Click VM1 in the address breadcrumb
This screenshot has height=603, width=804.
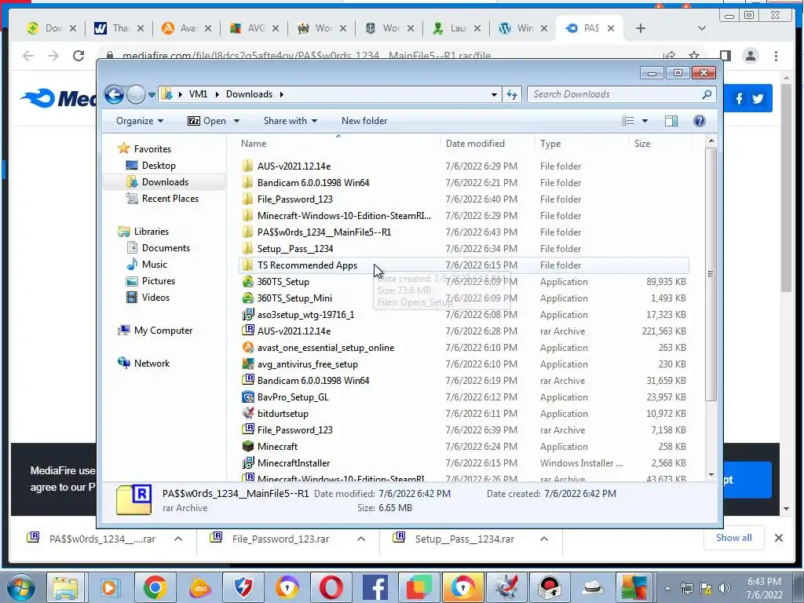click(198, 94)
